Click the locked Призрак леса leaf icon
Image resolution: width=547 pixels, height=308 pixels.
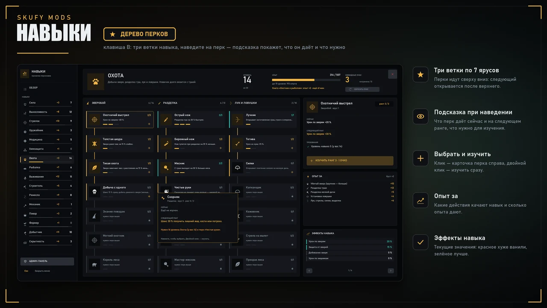[x=237, y=264]
